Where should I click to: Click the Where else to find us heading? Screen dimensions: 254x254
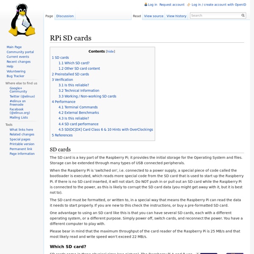[x=21, y=83]
